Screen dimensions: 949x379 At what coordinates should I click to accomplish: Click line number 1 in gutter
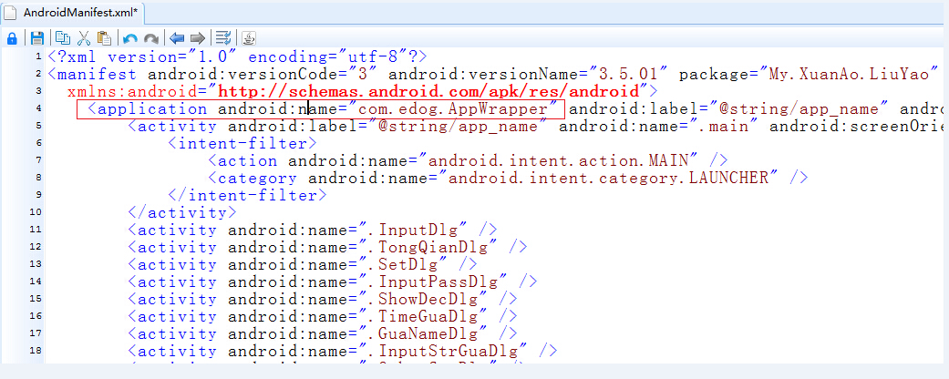[x=38, y=56]
